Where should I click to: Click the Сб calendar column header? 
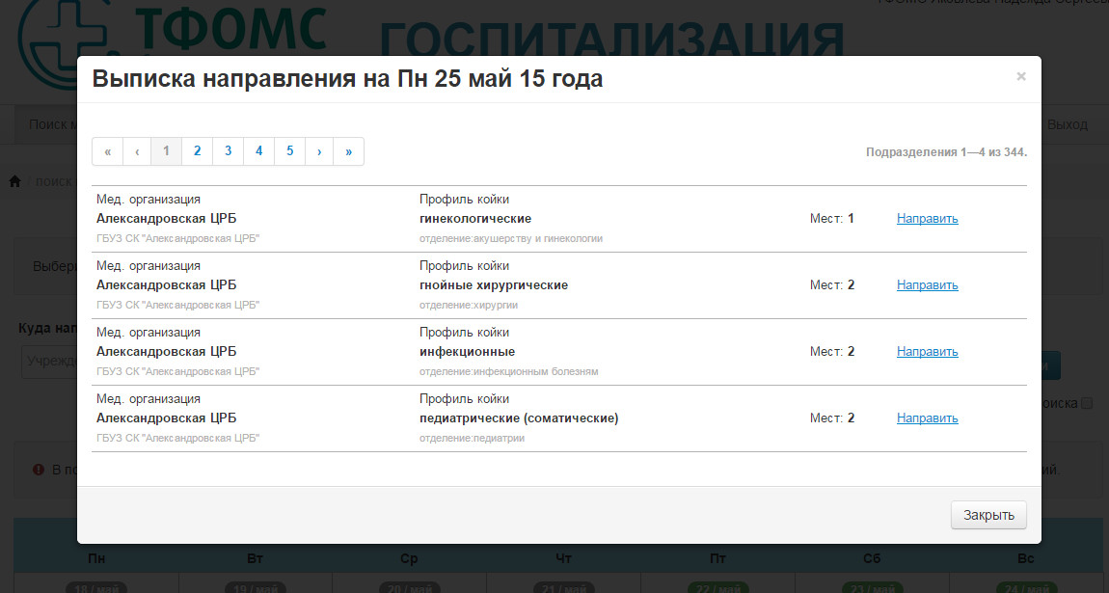[x=872, y=558]
